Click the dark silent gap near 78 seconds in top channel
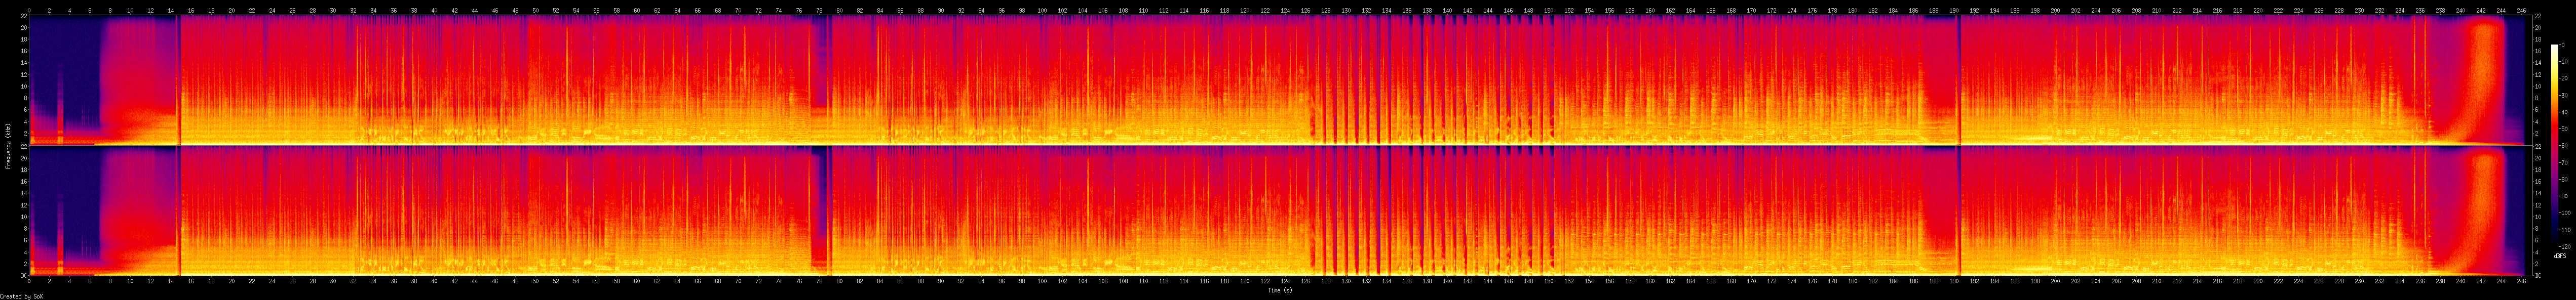This screenshot has height=300, width=2576. coord(819,80)
